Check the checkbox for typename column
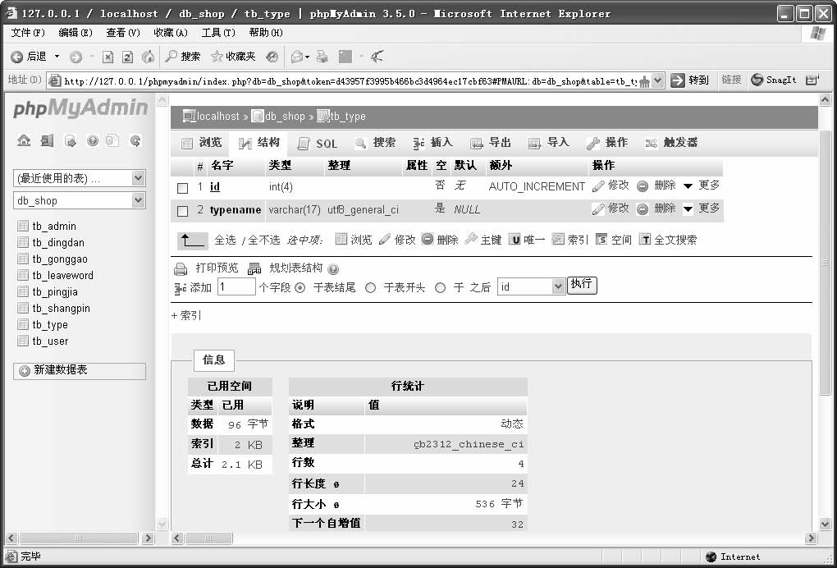This screenshot has height=568, width=837. coord(182,211)
